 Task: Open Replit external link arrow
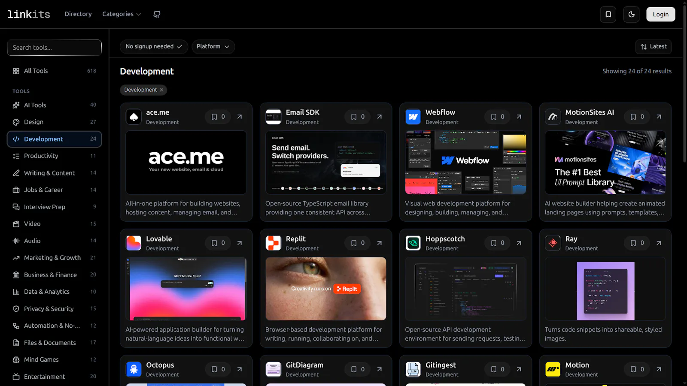[379, 243]
